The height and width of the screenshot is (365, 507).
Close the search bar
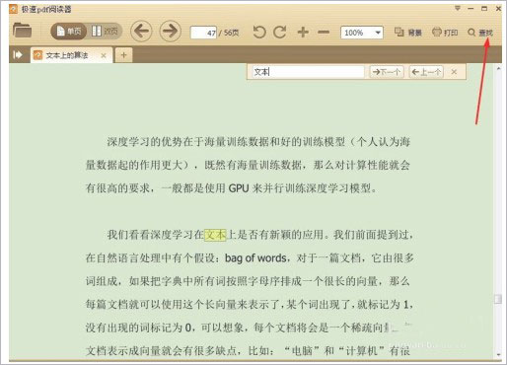454,72
